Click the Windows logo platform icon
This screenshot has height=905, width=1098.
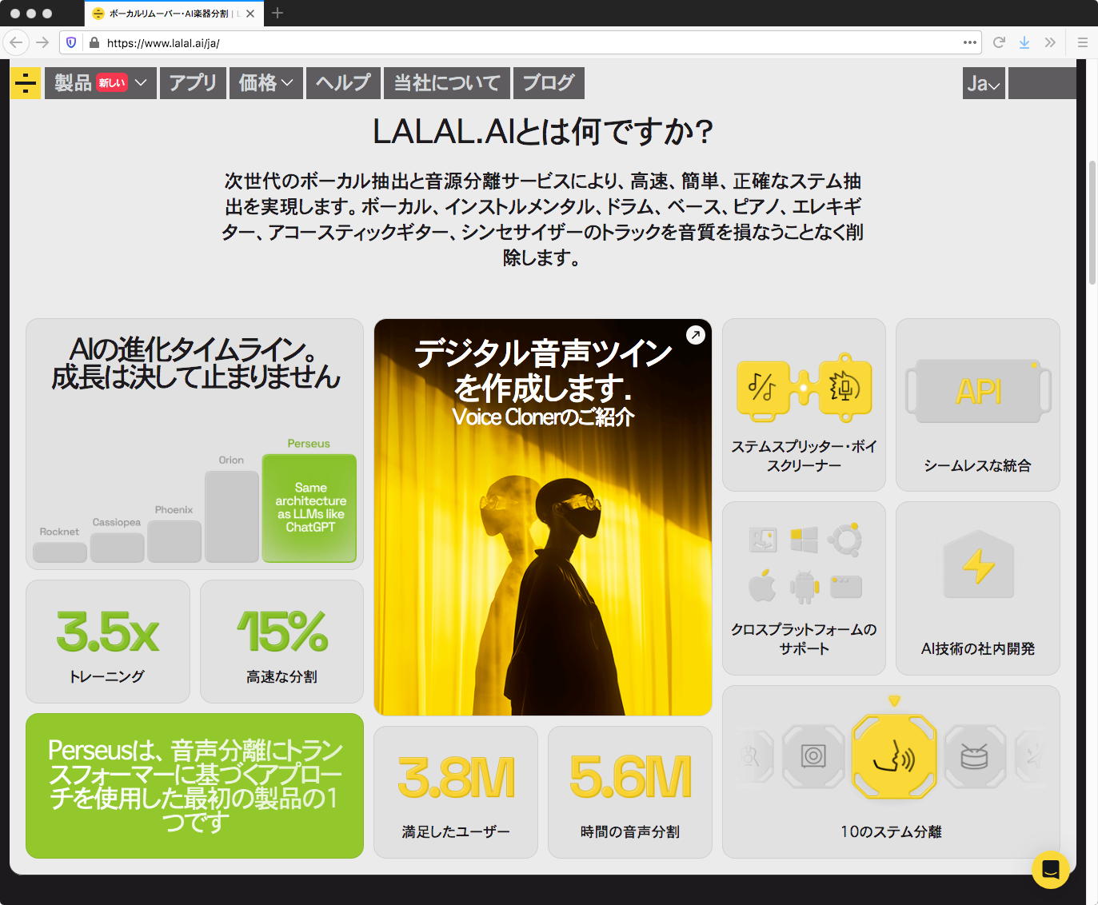pos(804,540)
